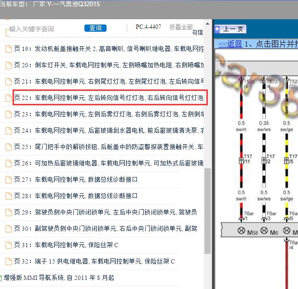Click the document icon for 页 22
This screenshot has height=289, width=298.
(8, 98)
